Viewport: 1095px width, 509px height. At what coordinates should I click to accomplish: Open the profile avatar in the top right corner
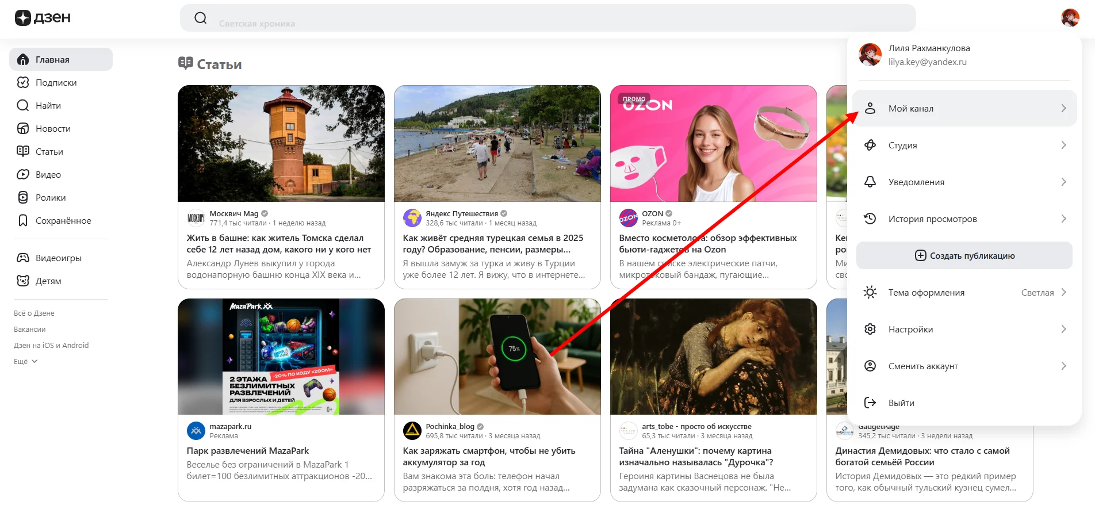click(1070, 18)
